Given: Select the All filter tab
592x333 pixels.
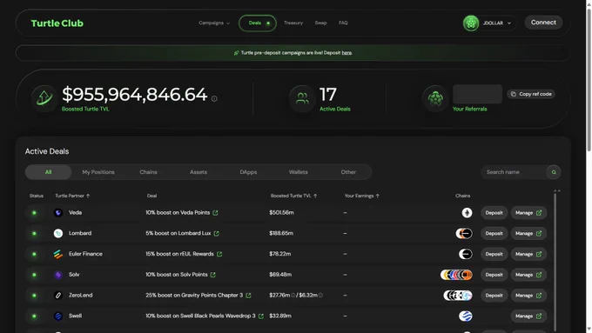Looking at the screenshot, I should (49, 172).
